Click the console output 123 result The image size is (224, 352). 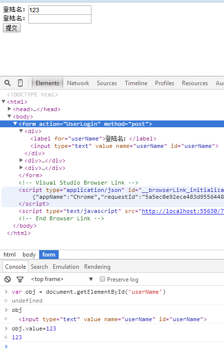tap(17, 337)
